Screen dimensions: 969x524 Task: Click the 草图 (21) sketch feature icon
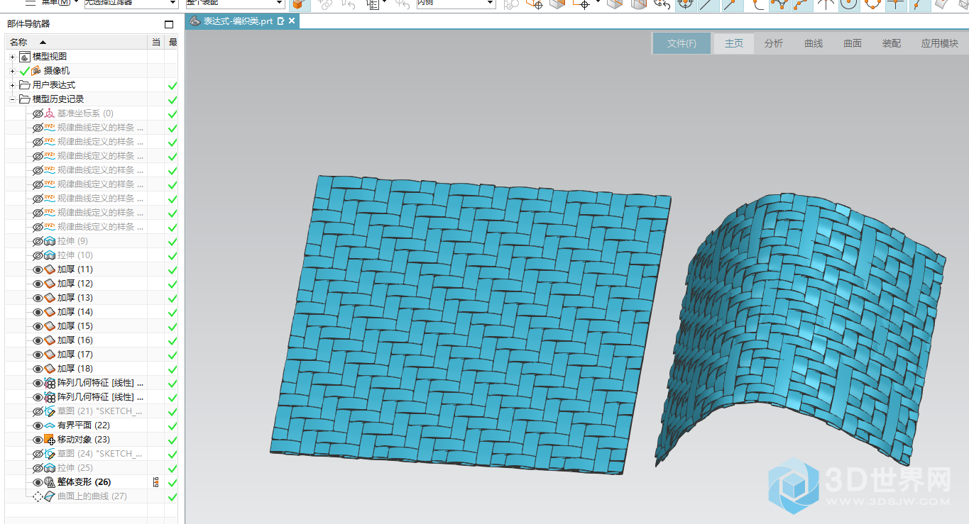click(50, 411)
